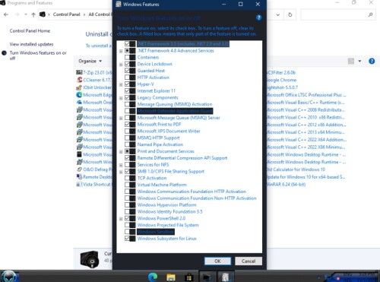The image size is (380, 282).
Task: Expand the Hyper-V feature tree
Action: pyautogui.click(x=121, y=84)
